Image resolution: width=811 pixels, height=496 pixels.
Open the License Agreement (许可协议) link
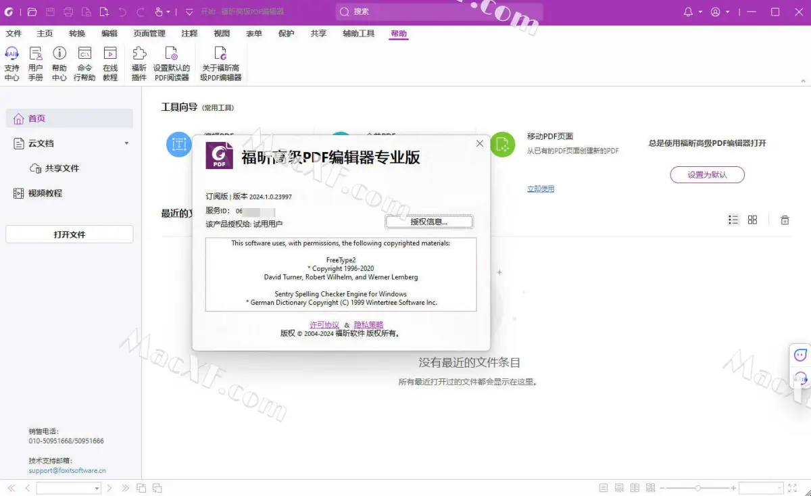(324, 325)
